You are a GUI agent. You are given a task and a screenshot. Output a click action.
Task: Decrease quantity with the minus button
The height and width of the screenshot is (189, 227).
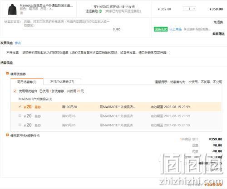[x=185, y=9]
